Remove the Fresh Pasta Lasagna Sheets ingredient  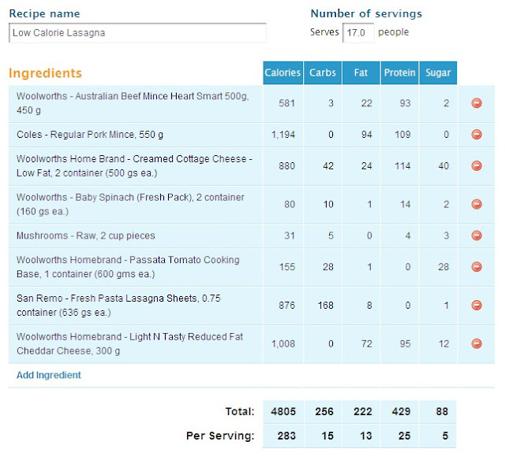[x=477, y=305]
